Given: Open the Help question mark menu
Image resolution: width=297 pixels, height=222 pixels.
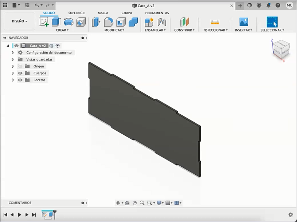Looking at the screenshot, I should pos(278,5).
